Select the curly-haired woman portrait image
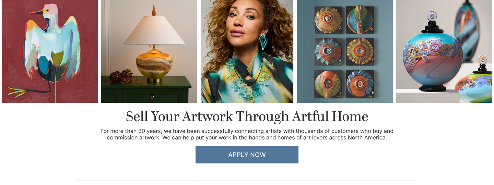The width and height of the screenshot is (494, 185). click(x=247, y=51)
